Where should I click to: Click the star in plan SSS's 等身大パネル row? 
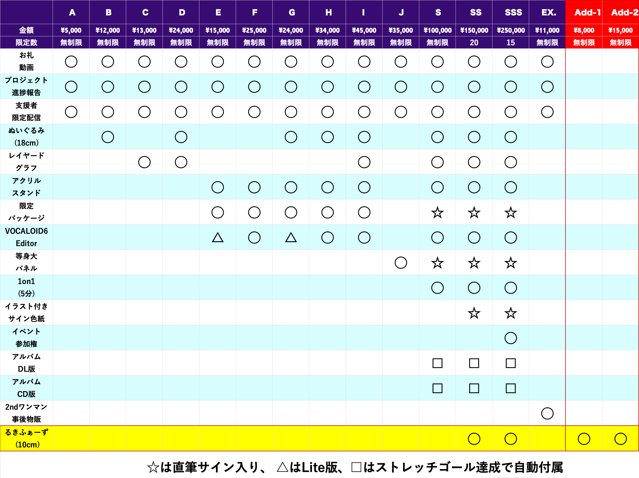pos(511,263)
